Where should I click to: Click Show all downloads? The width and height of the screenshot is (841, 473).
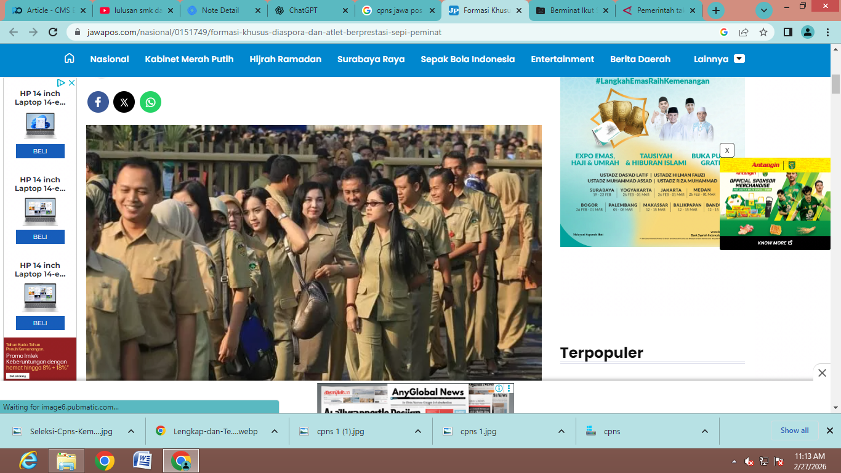coord(795,431)
